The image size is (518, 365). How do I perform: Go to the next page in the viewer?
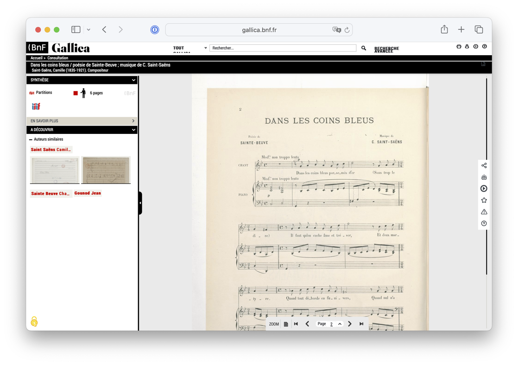350,324
